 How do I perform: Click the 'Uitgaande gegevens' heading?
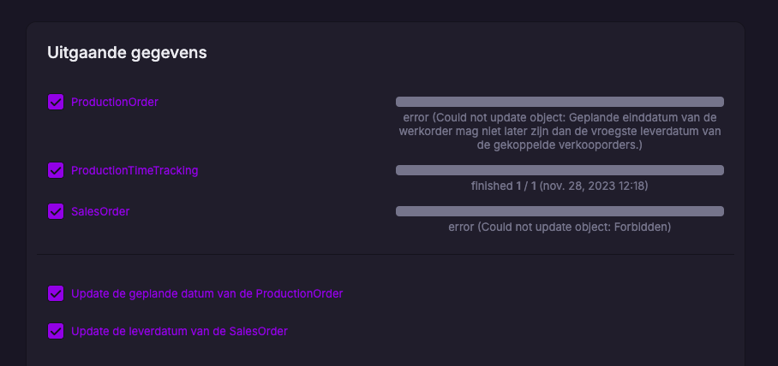click(x=127, y=53)
